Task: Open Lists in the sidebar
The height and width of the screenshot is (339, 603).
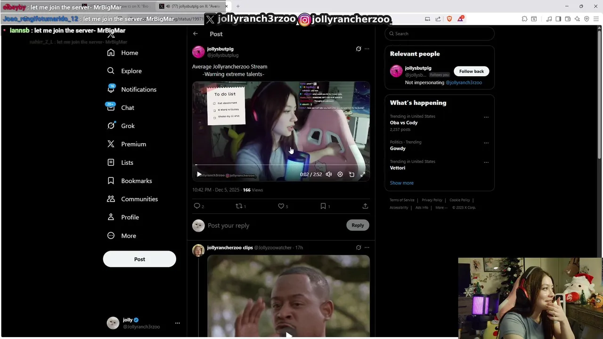Action: click(x=120, y=162)
